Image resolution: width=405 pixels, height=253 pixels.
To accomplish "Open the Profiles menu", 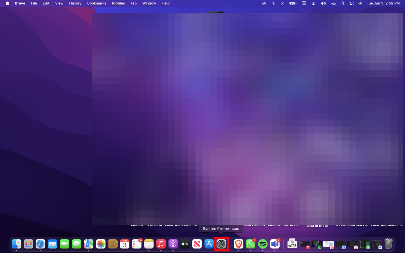I will [x=118, y=3].
